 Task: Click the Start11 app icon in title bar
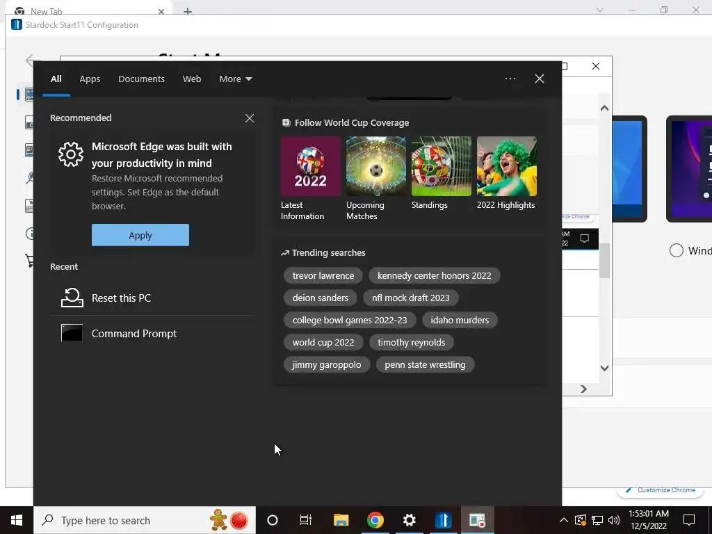coord(17,24)
